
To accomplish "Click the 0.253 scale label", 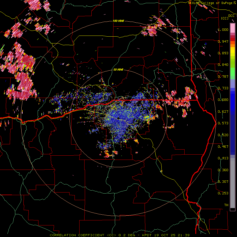I will (x=223, y=193).
